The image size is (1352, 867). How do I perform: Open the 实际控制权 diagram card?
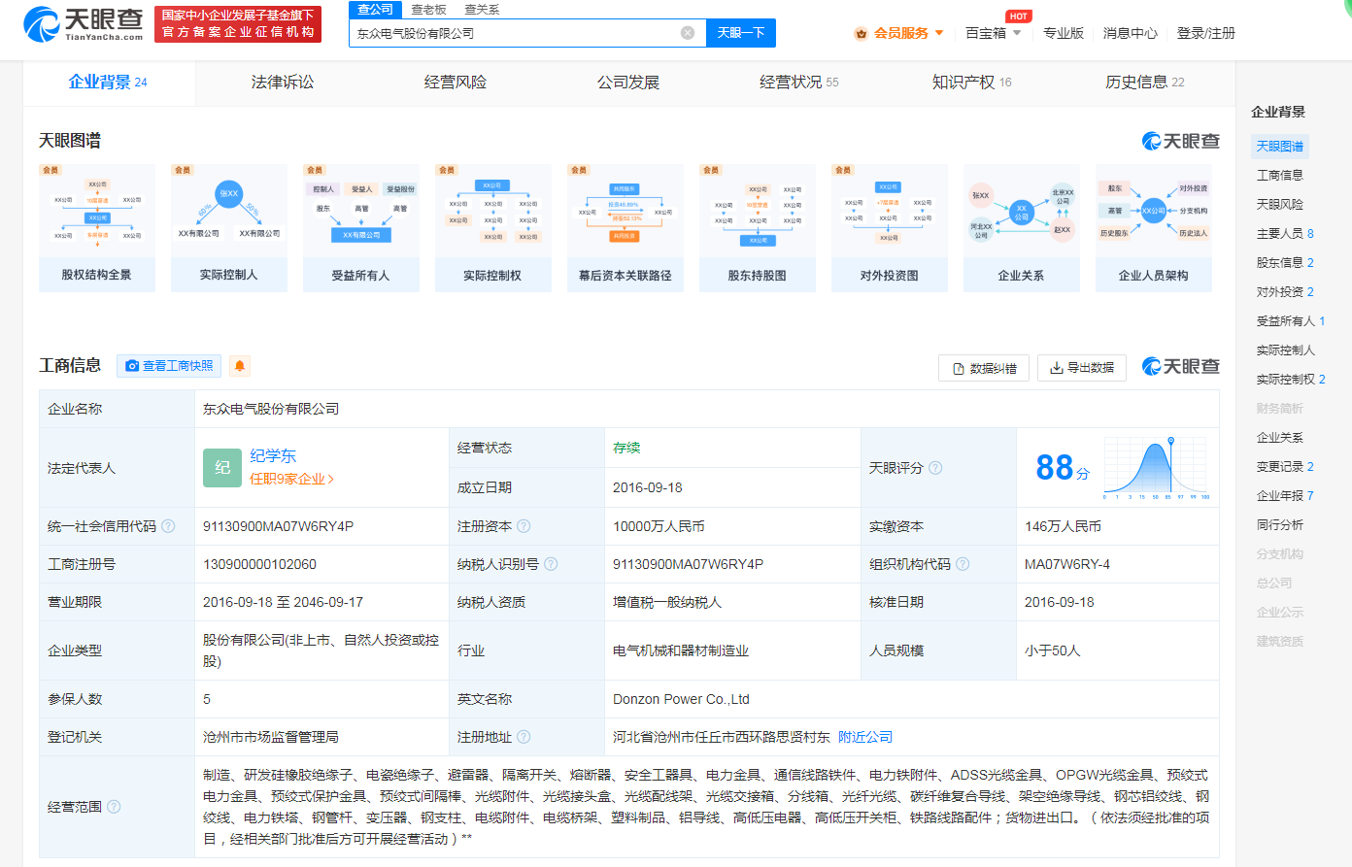[493, 228]
